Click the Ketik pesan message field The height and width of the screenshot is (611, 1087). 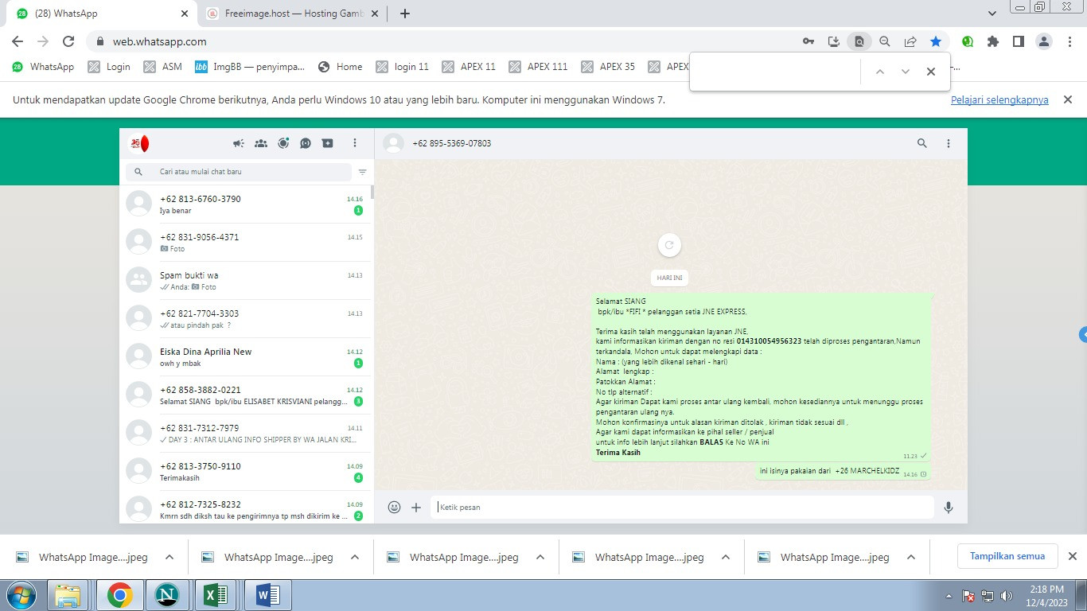[x=683, y=507]
